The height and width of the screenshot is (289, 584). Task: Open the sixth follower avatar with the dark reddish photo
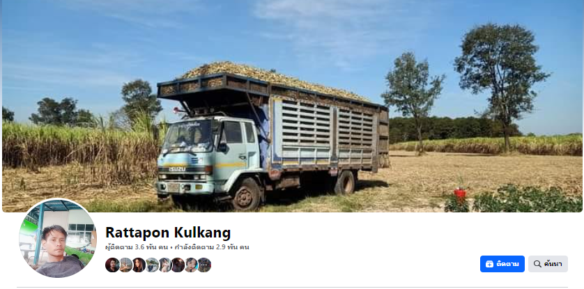click(178, 265)
